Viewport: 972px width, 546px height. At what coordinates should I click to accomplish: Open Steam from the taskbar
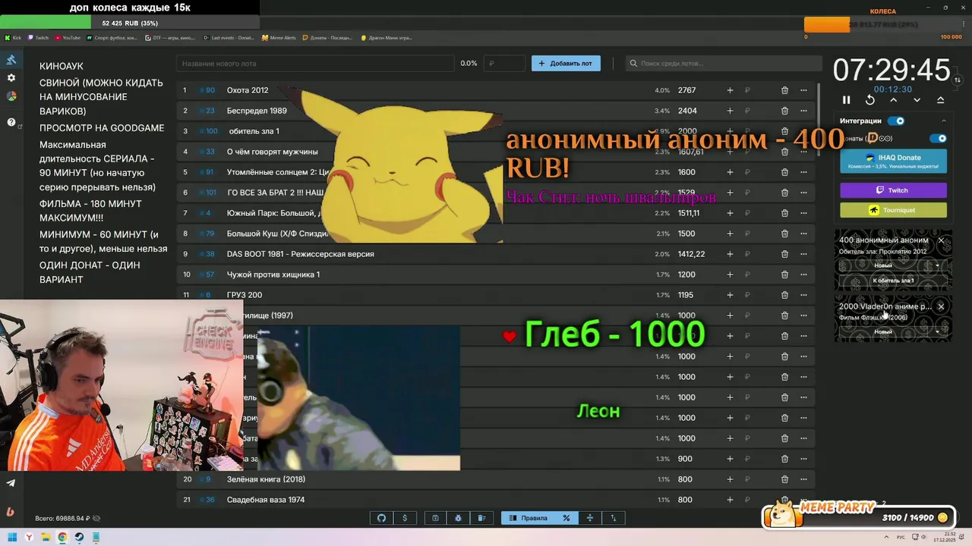(79, 538)
